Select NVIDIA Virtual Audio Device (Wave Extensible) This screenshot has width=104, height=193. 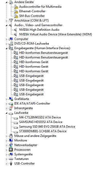[56, 34]
